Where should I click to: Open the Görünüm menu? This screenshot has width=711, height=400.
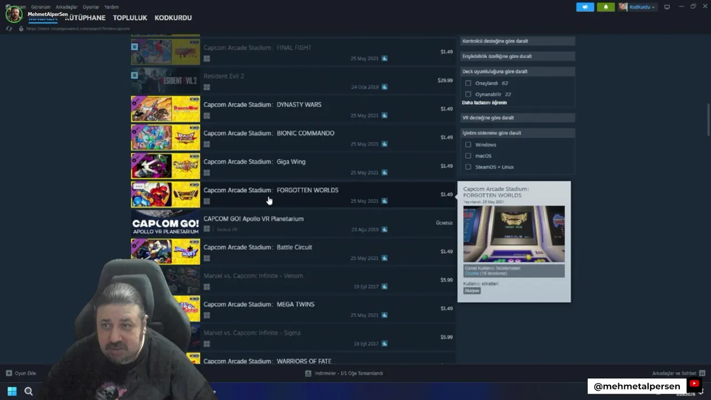click(x=41, y=7)
